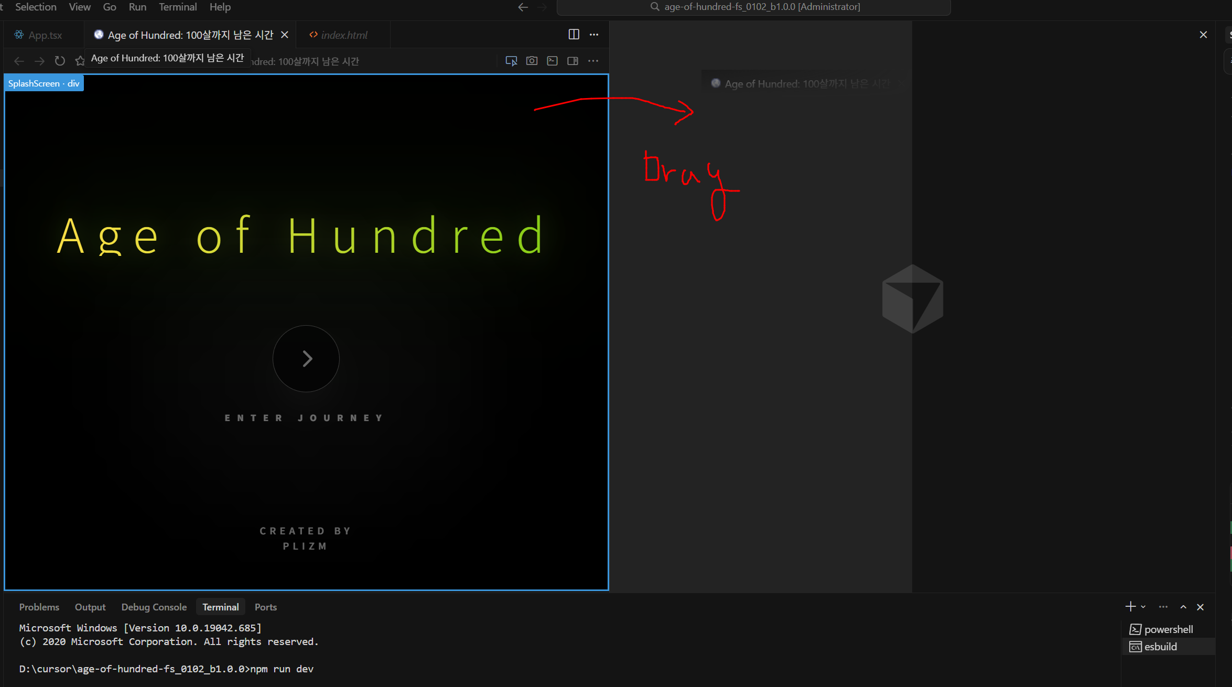
Task: Click the split editor icon
Action: (x=574, y=35)
